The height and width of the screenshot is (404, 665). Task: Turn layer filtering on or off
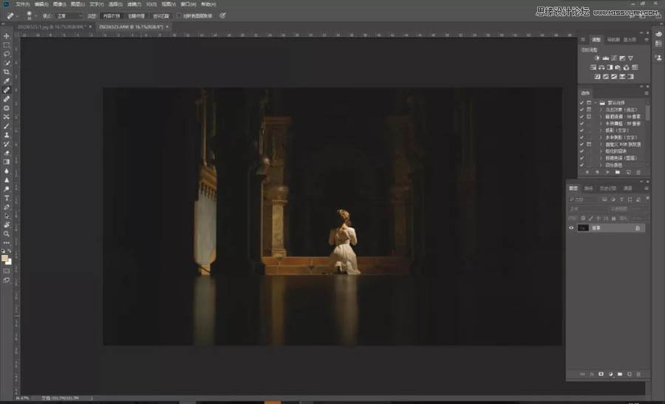[647, 198]
